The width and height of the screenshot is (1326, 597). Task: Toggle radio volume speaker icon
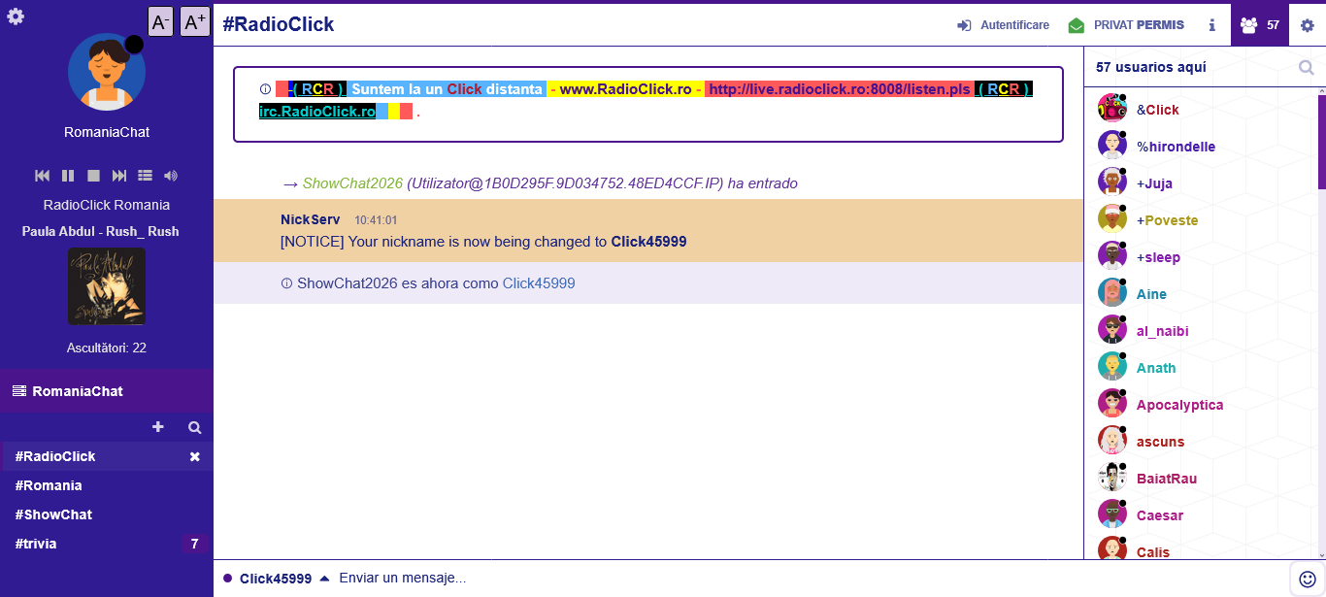tap(171, 176)
